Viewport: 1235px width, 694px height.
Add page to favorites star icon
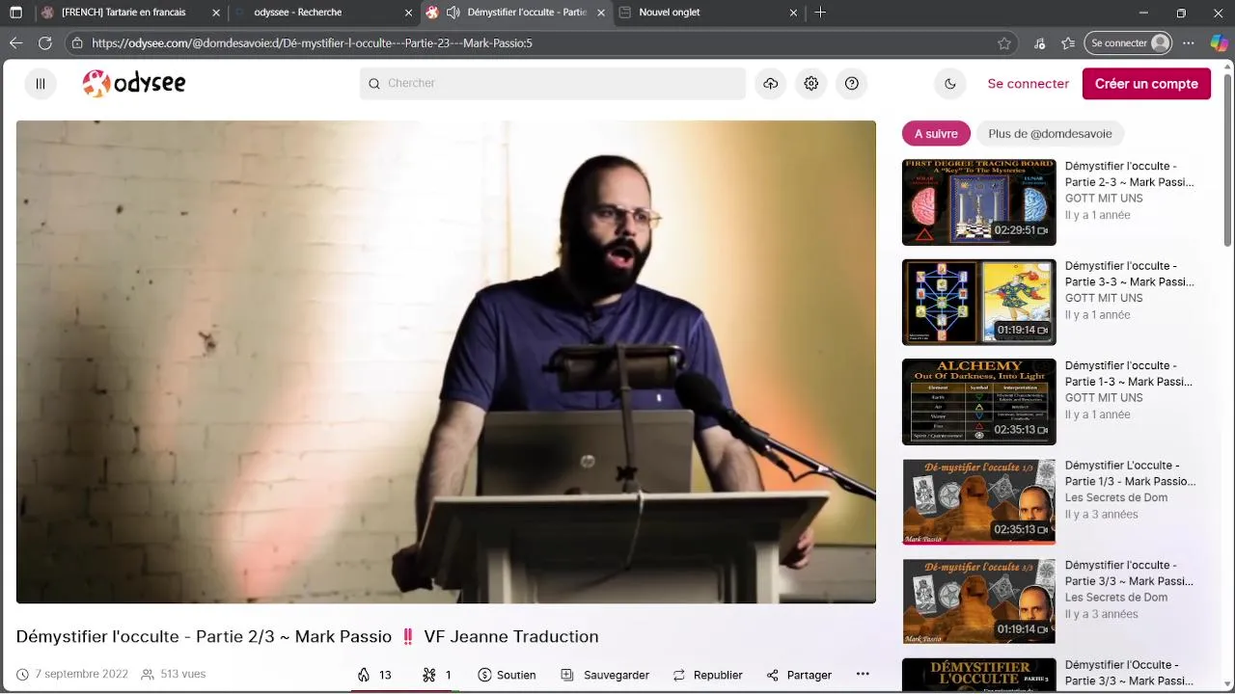click(1004, 43)
